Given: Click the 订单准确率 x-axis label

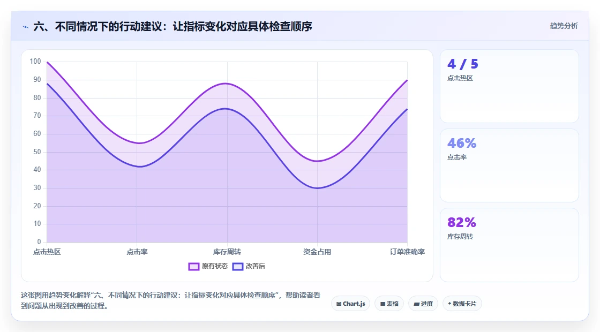Looking at the screenshot, I should pyautogui.click(x=407, y=252).
